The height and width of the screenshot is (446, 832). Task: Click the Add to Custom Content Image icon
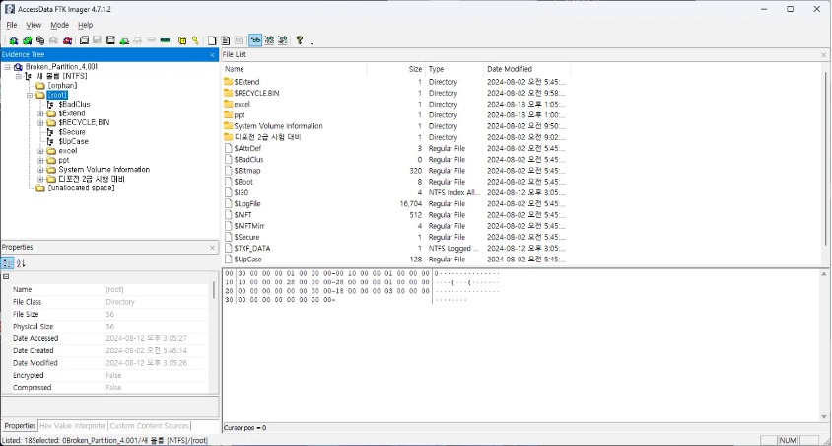pos(124,40)
